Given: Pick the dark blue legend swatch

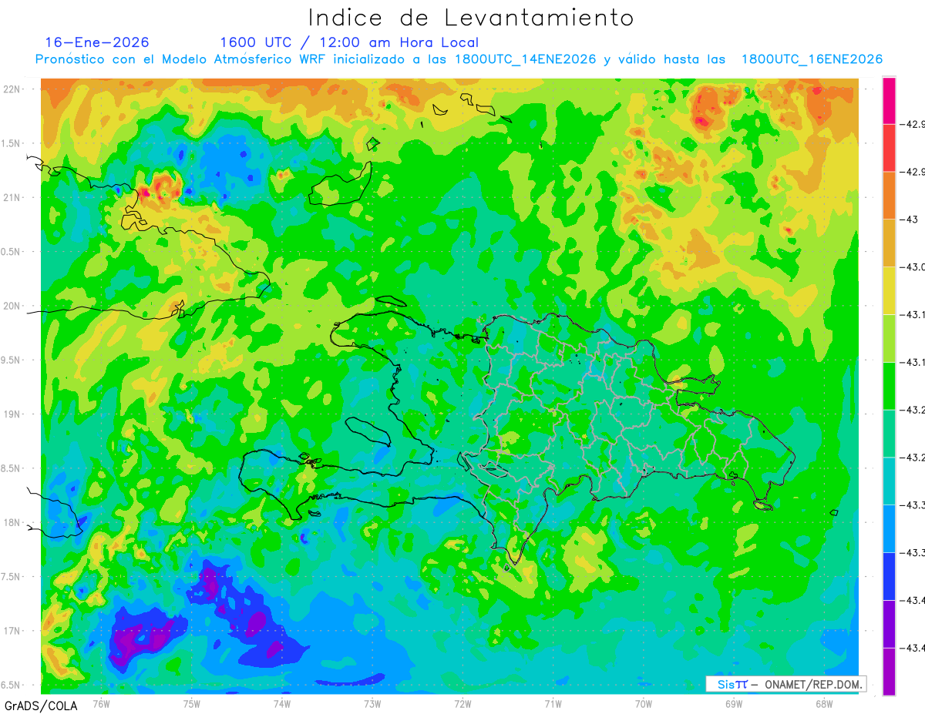Looking at the screenshot, I should (x=889, y=576).
